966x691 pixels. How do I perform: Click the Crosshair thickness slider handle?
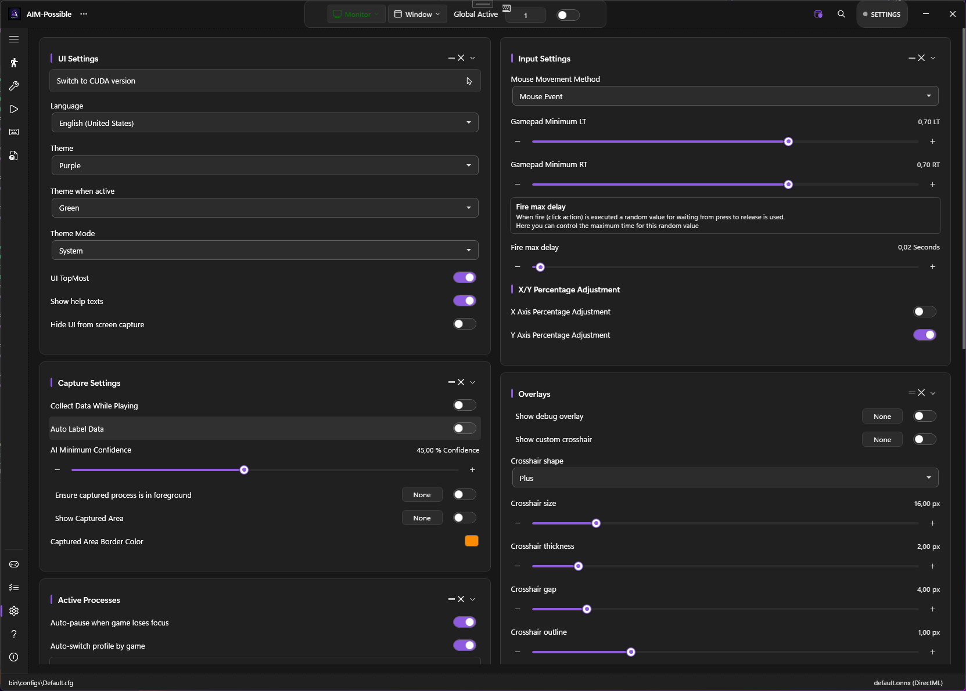point(579,566)
